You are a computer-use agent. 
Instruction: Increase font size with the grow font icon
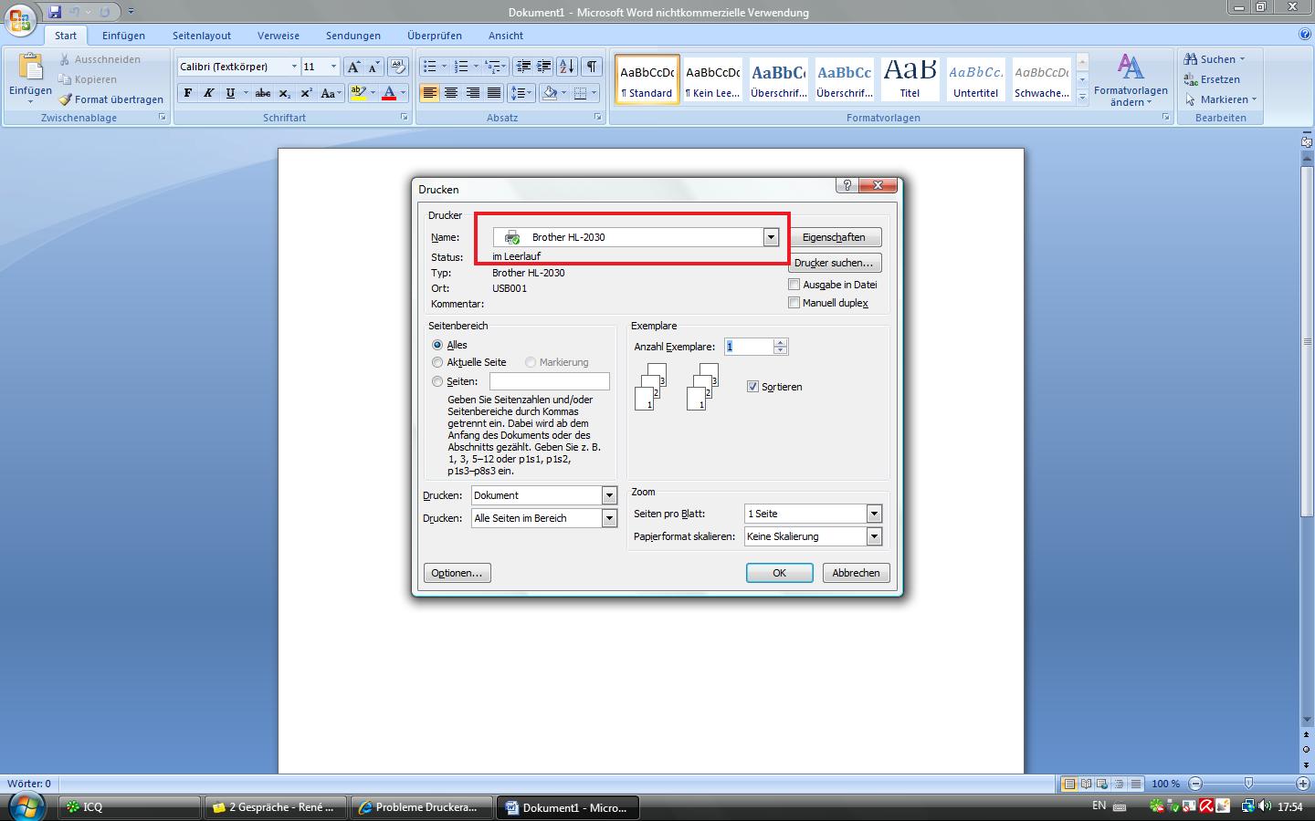click(353, 67)
